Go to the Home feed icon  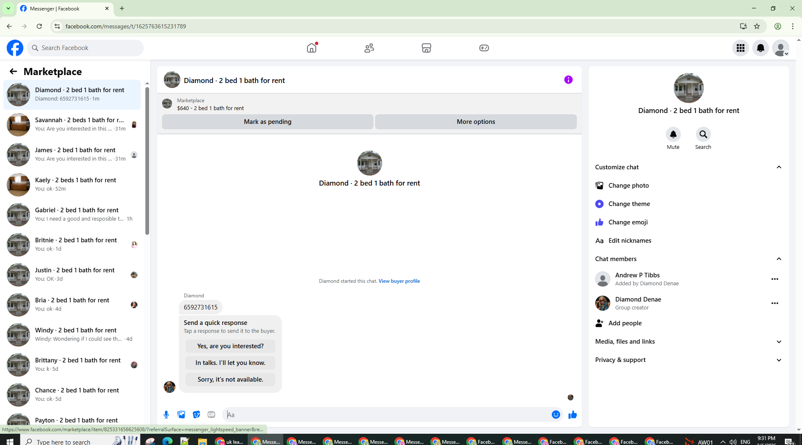click(x=312, y=48)
